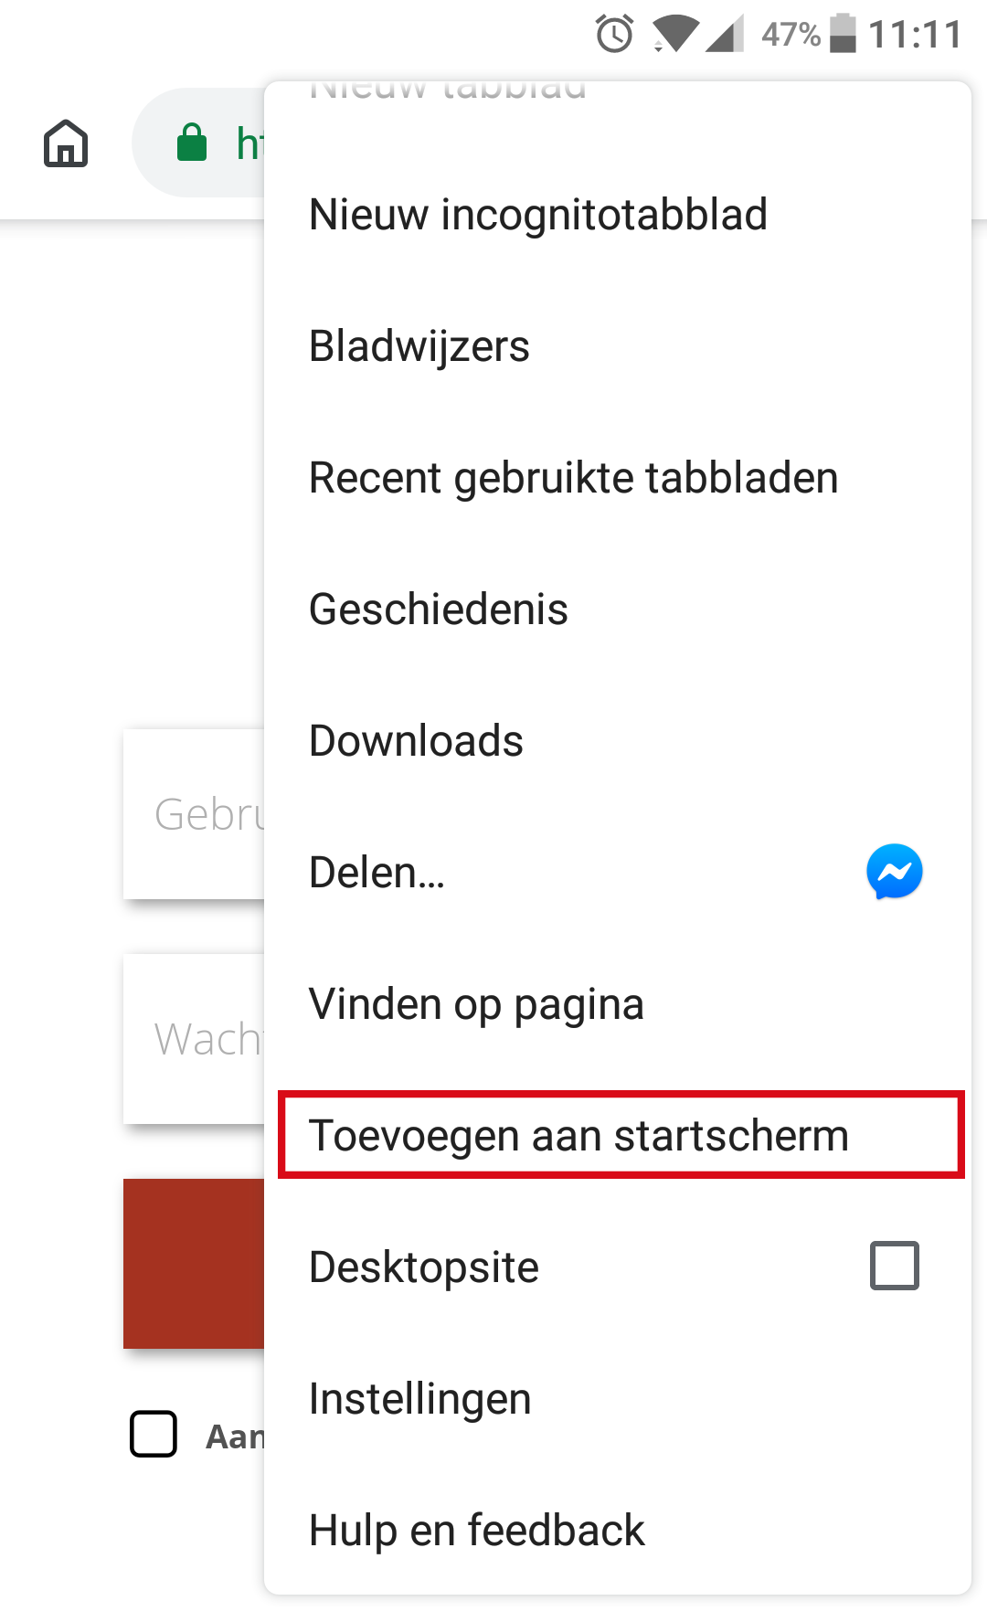Tap the battery status icon

pyautogui.click(x=843, y=34)
